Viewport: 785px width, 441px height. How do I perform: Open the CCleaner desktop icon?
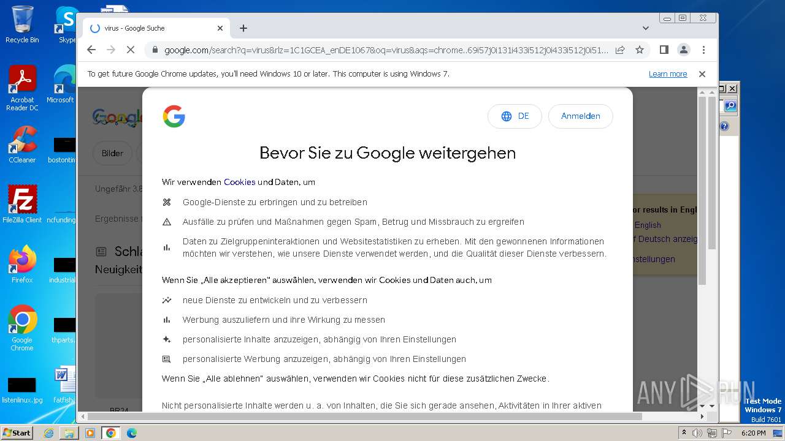pos(22,145)
